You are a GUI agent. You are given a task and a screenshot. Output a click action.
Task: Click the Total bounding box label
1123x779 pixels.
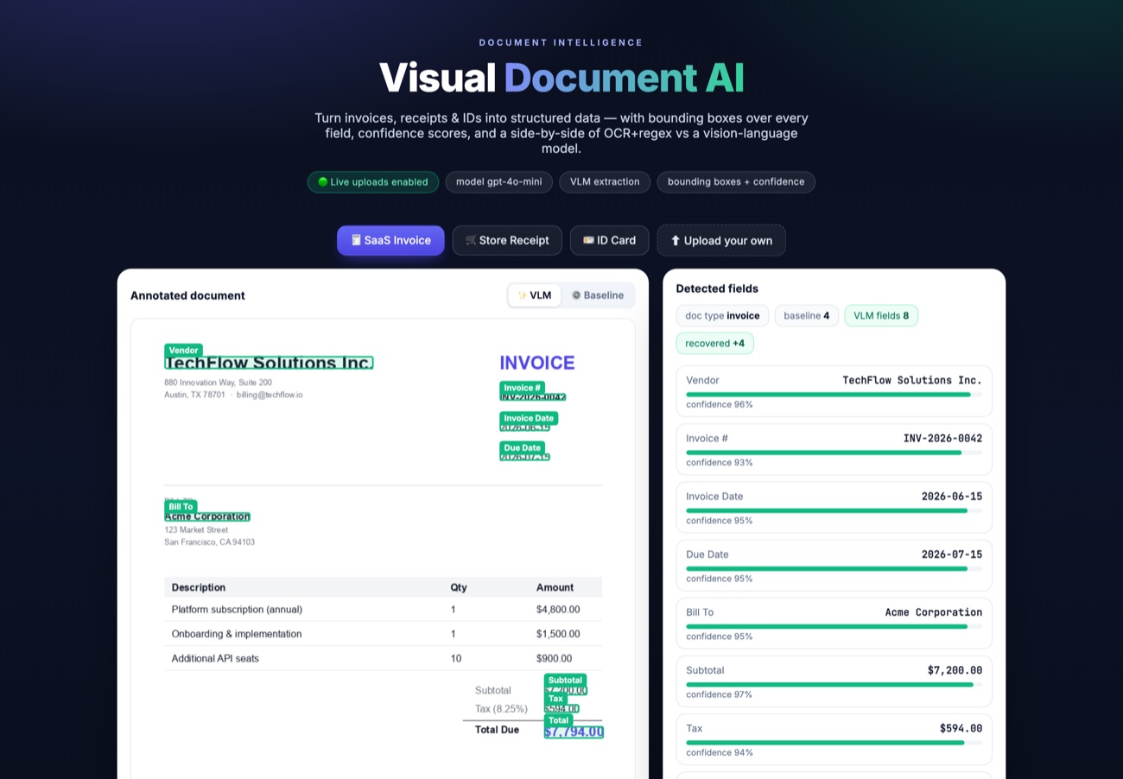coord(559,720)
